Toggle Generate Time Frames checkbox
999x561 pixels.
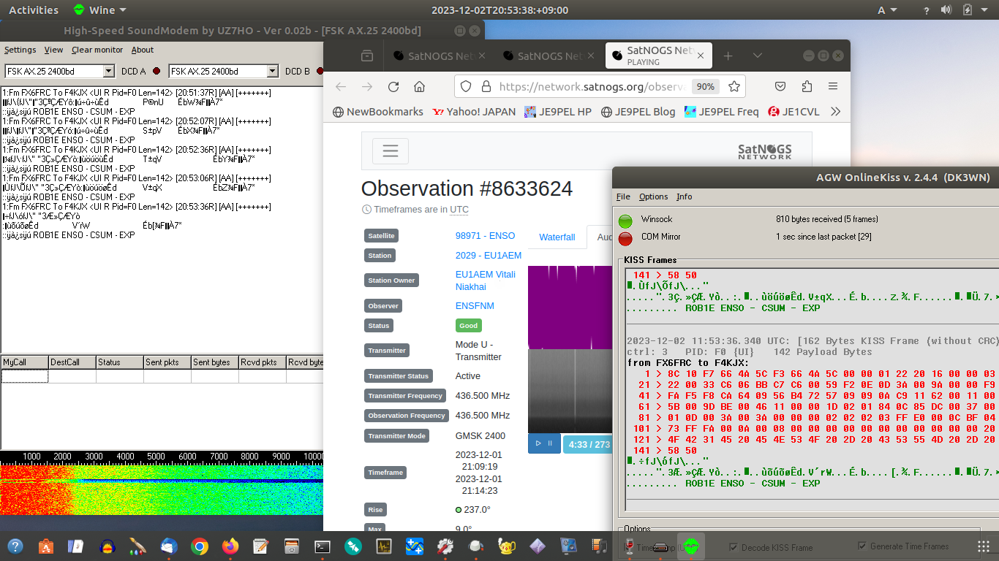(x=862, y=546)
